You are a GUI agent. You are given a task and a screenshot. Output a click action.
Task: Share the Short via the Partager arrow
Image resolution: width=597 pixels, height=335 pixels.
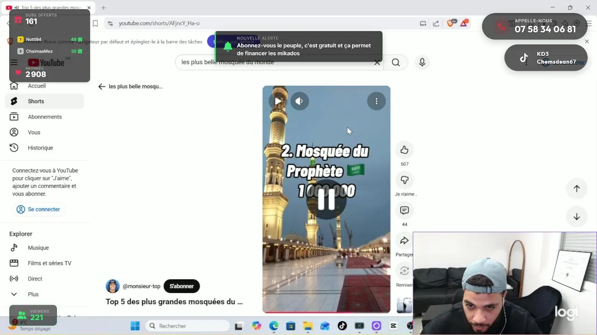coord(404,241)
